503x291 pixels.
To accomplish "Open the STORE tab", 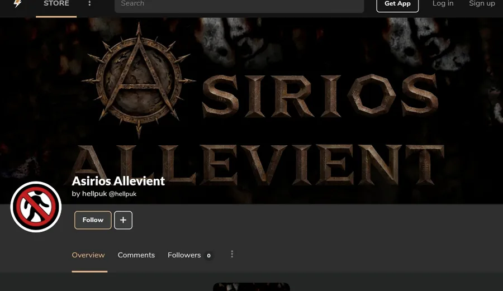I will pyautogui.click(x=56, y=4).
